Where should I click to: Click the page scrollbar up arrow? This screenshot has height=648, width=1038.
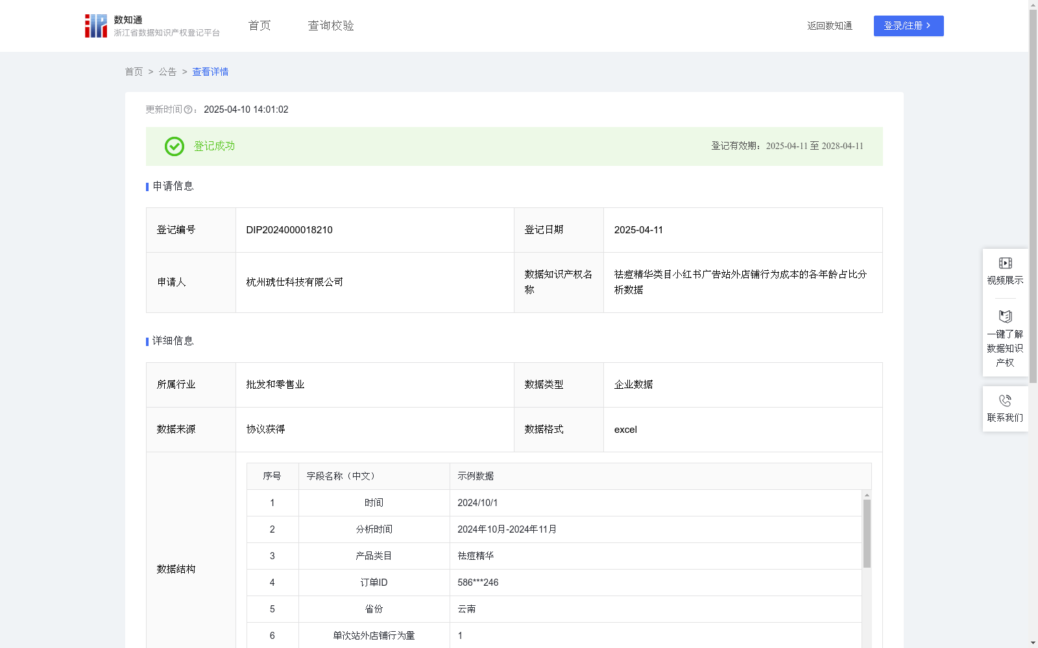1033,4
